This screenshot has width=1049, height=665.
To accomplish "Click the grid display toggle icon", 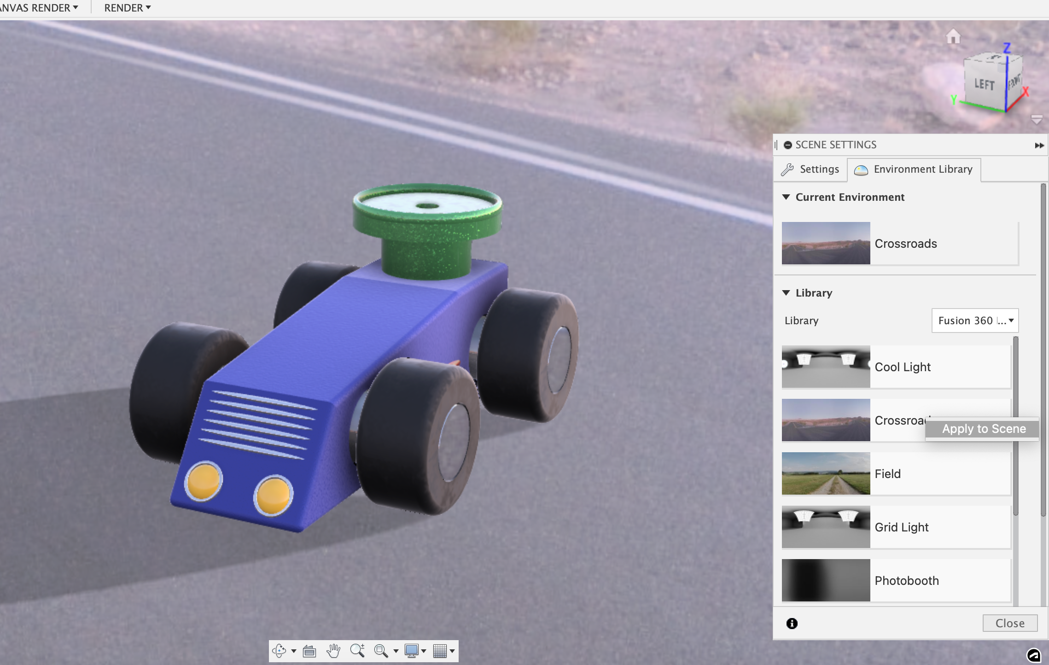I will click(440, 650).
